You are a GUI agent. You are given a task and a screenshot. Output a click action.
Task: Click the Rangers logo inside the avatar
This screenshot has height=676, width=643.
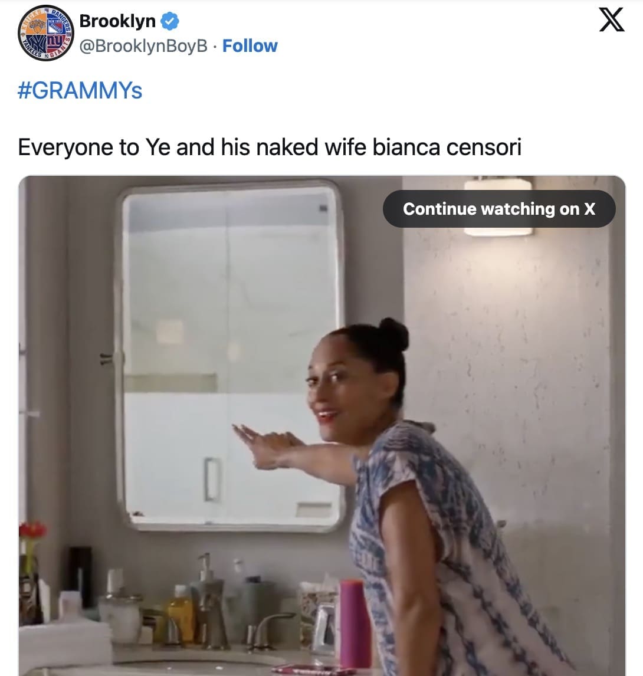pos(56,27)
